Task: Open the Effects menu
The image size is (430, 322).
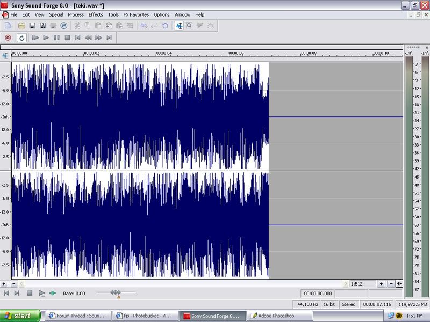Action: click(x=96, y=14)
